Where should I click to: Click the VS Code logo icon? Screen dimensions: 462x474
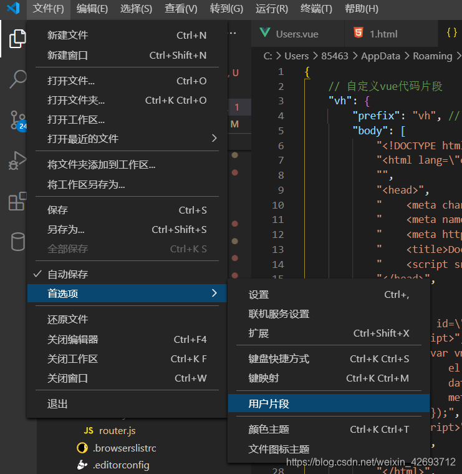[13, 8]
